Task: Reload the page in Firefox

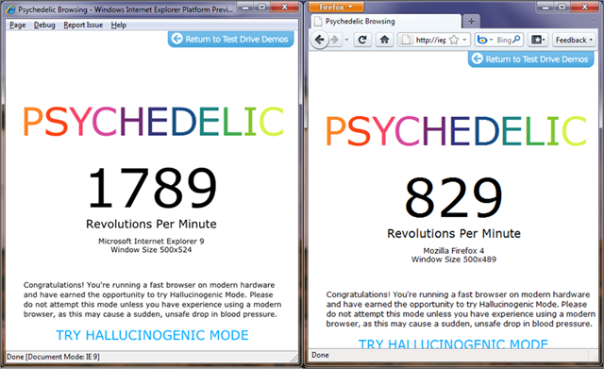Action: (x=362, y=40)
